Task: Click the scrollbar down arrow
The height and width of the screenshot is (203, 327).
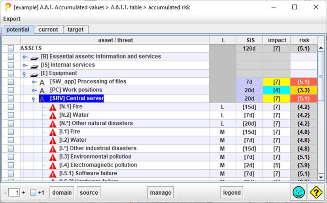Action: pyautogui.click(x=321, y=177)
